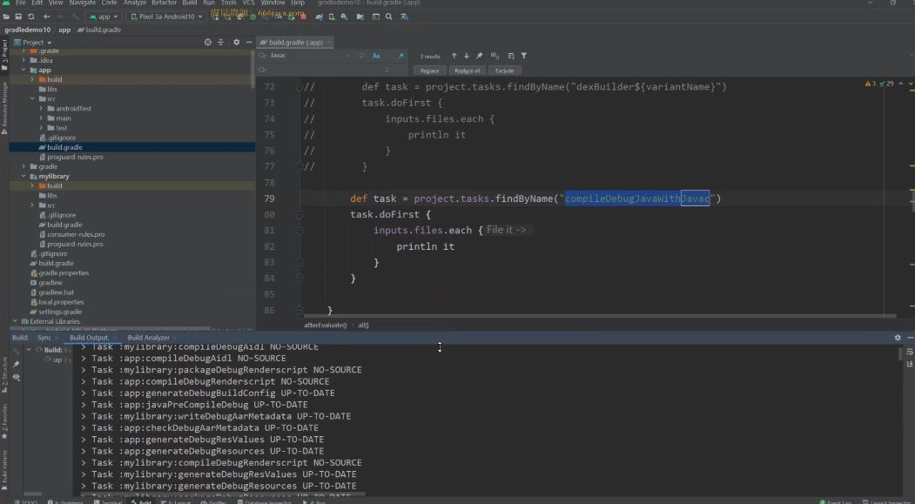Open project panel settings gear

click(236, 42)
